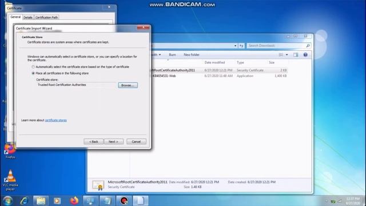366x206 pixels.
Task: Click New folder in Explorer toolbar
Action: [192, 55]
